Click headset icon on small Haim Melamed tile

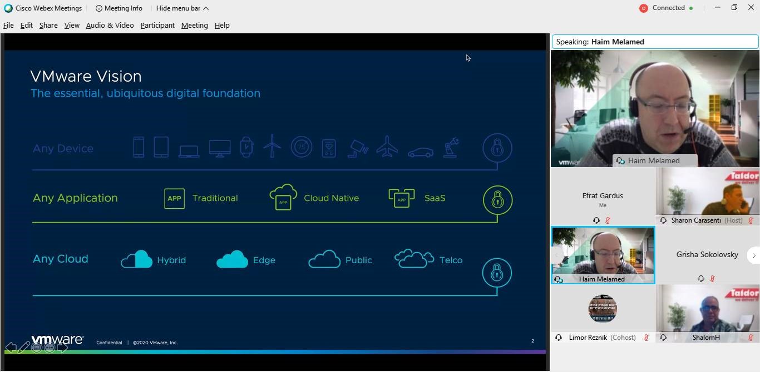(559, 279)
